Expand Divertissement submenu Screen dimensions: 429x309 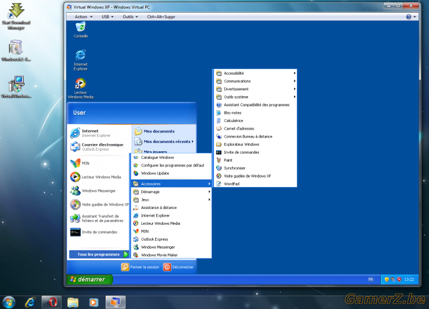(x=255, y=89)
